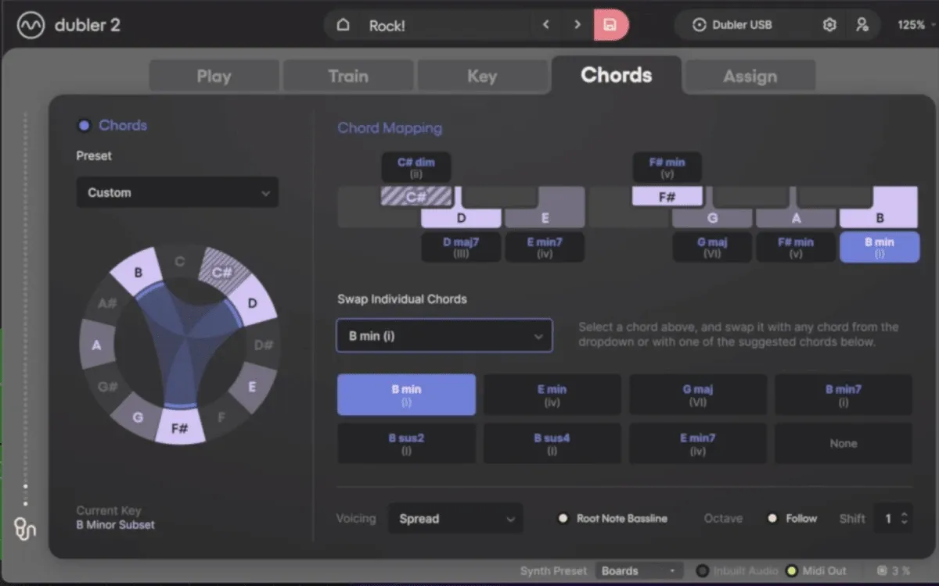This screenshot has height=586, width=939.
Task: Click the C# key on keyboard
Action: pos(416,197)
